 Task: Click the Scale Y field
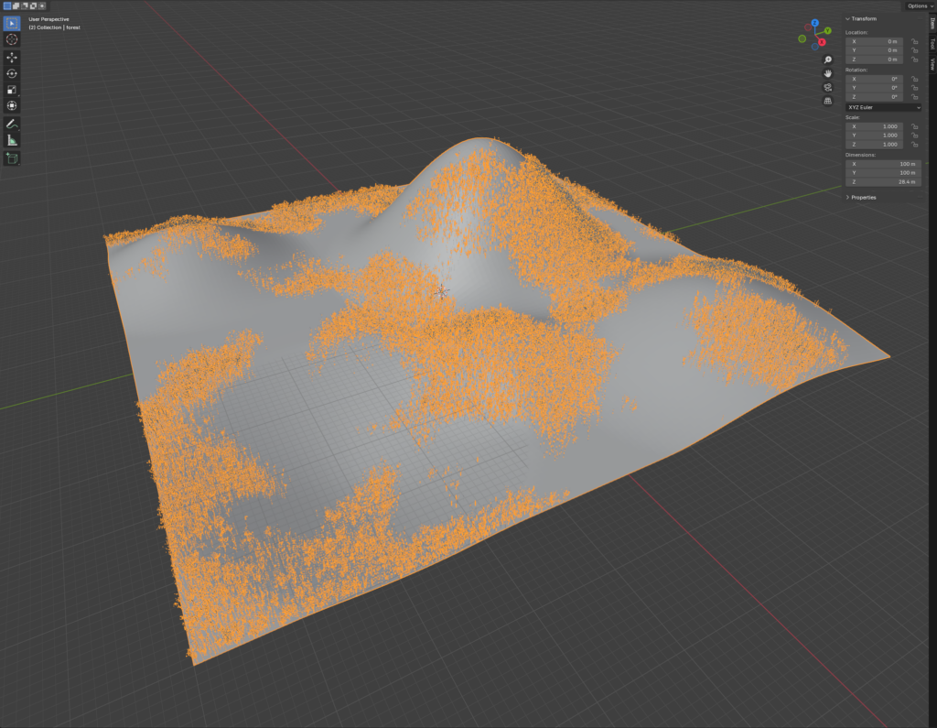[874, 136]
